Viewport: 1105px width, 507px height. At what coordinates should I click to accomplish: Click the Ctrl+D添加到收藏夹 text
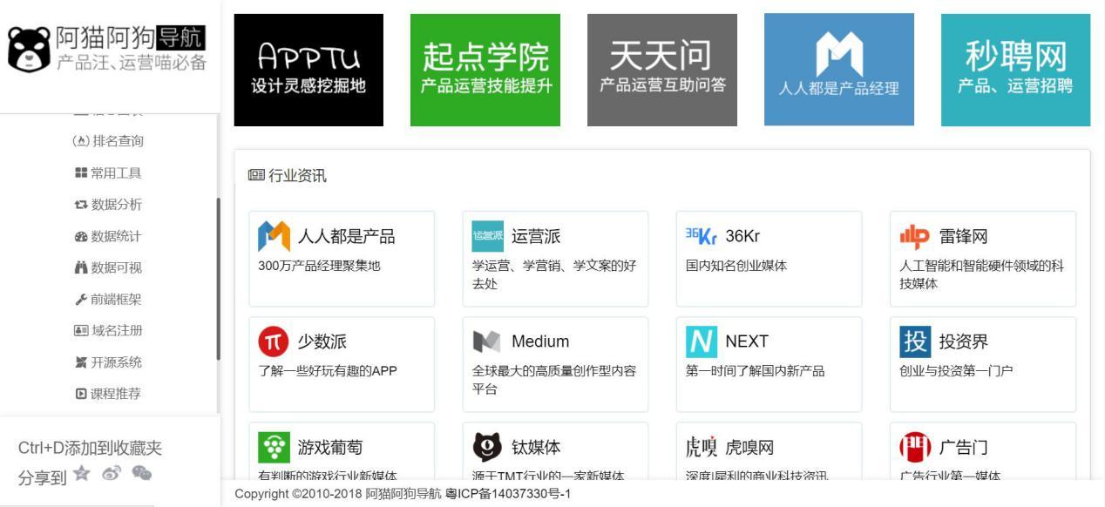[91, 449]
